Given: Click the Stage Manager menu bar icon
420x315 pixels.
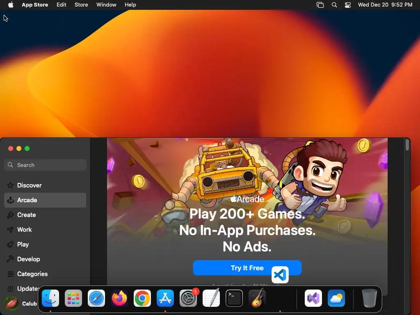Looking at the screenshot, I should click(320, 5).
